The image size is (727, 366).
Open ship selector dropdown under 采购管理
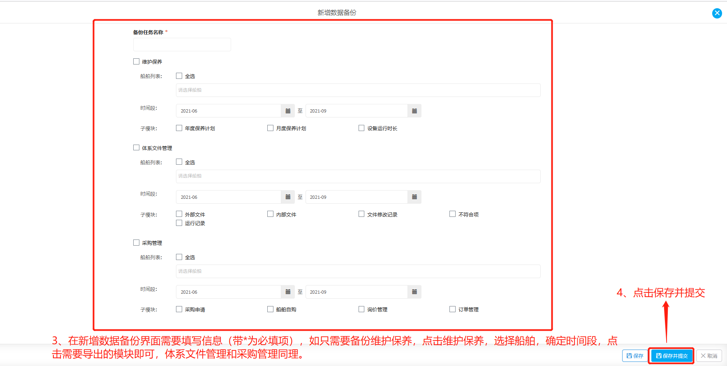tap(358, 271)
